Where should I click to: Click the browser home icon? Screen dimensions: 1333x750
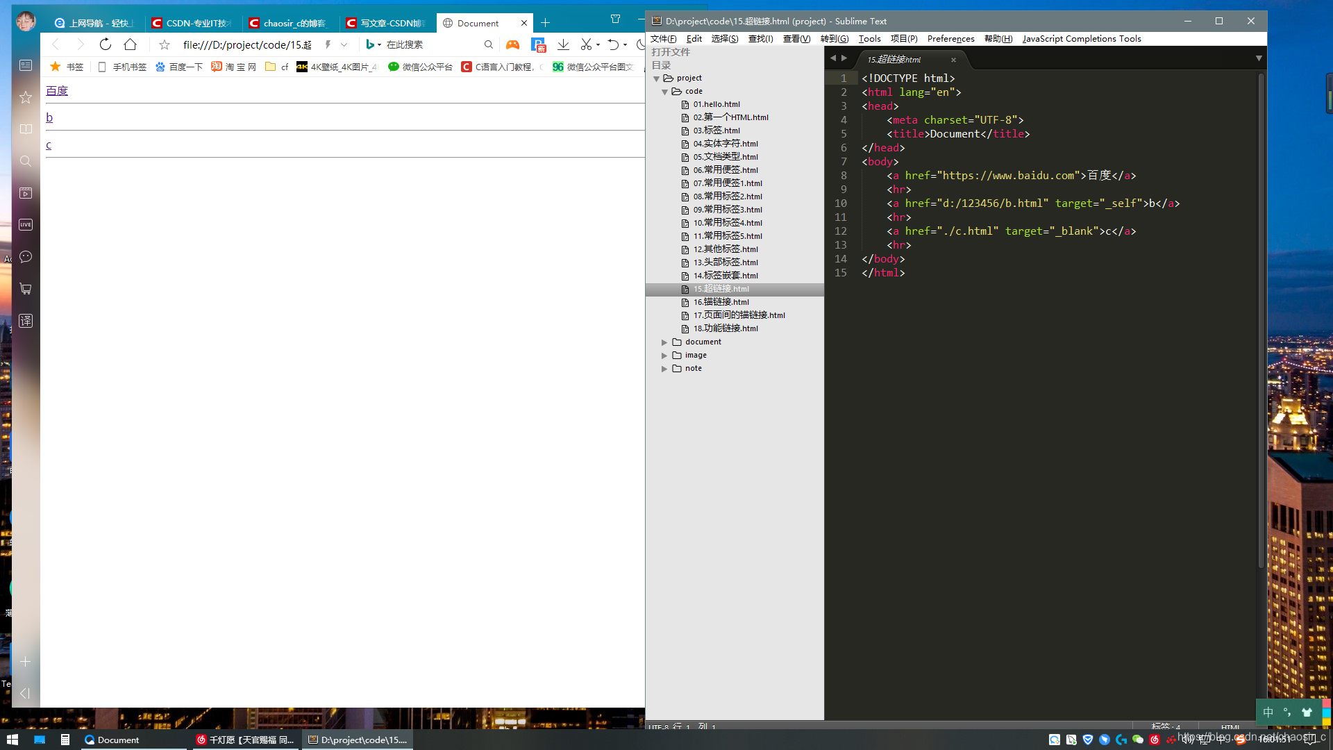pos(130,44)
